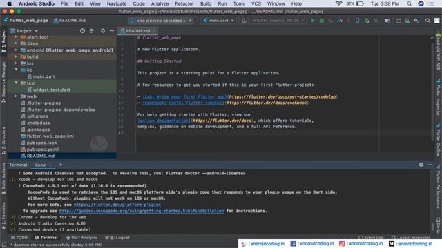Open the Dart Analysis tool tab
442x248 pixels.
coord(81,238)
